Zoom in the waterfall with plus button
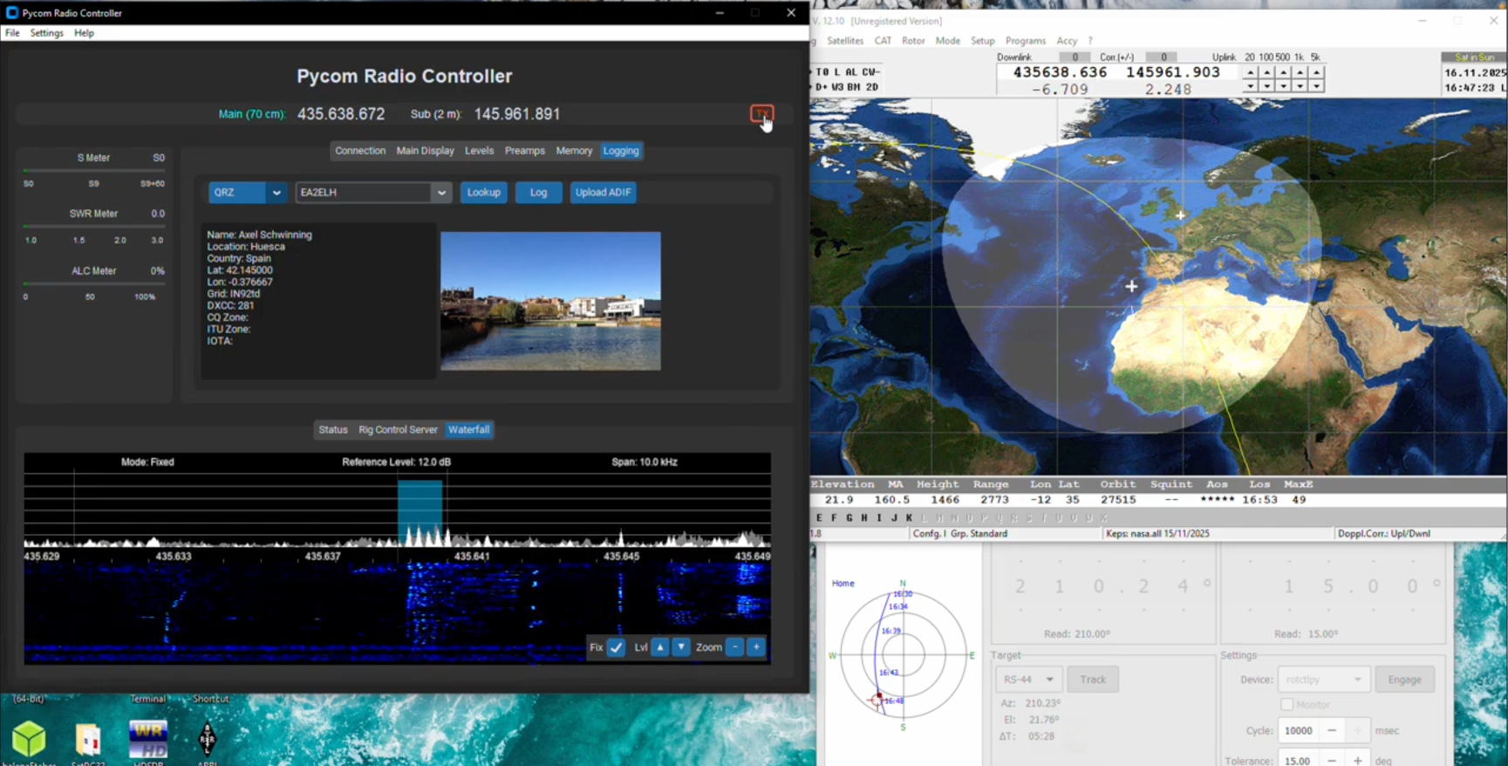 pos(756,647)
